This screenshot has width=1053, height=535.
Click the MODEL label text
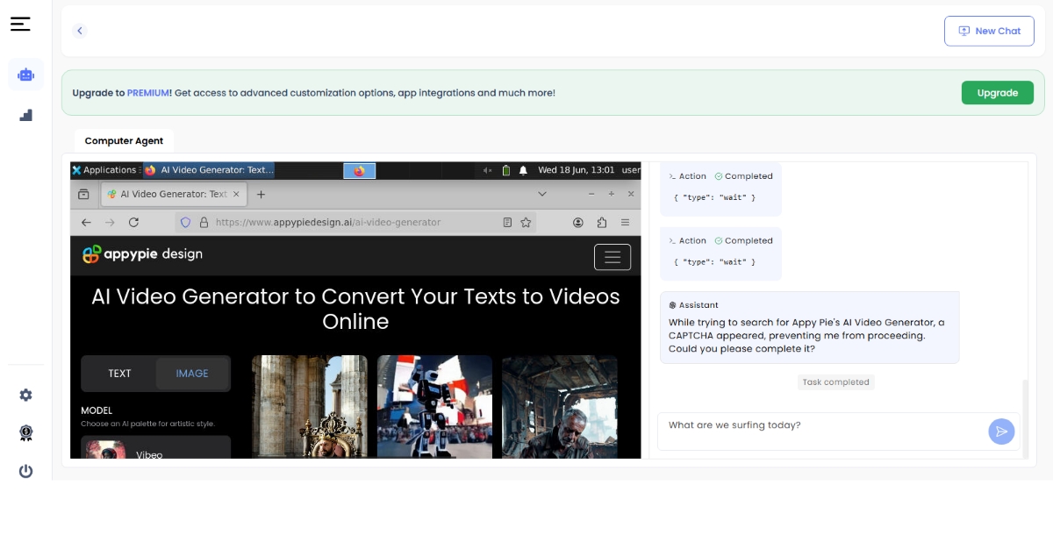(x=97, y=410)
